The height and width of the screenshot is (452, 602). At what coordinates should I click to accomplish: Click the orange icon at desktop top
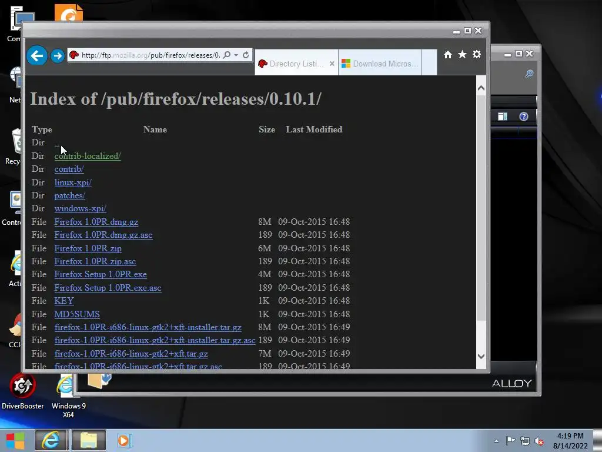69,13
